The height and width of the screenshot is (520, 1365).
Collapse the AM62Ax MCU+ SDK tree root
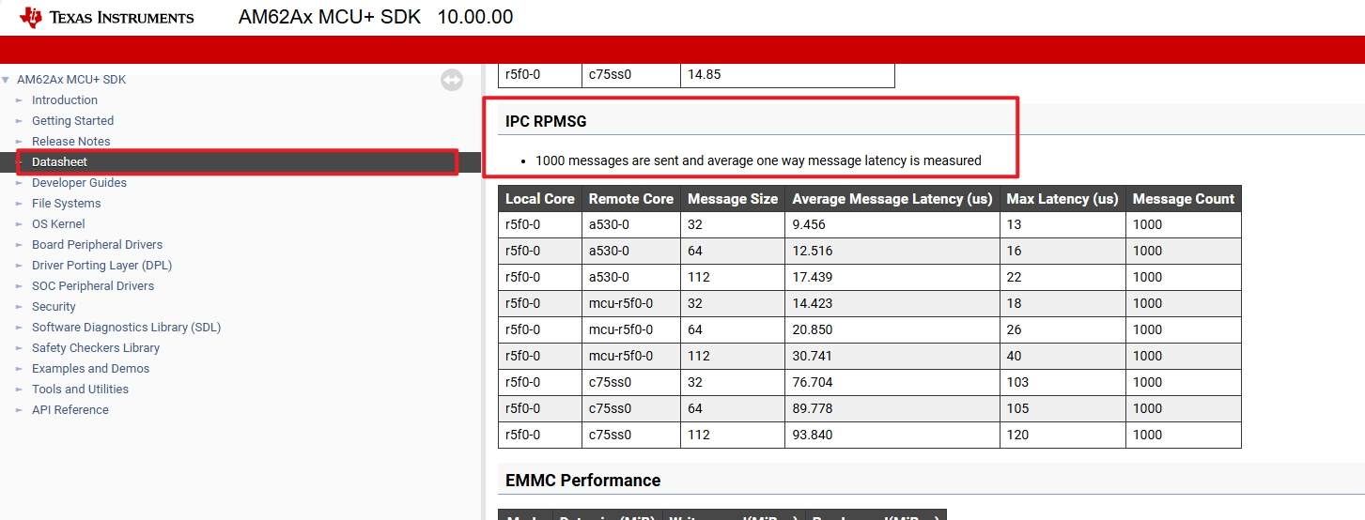6,80
